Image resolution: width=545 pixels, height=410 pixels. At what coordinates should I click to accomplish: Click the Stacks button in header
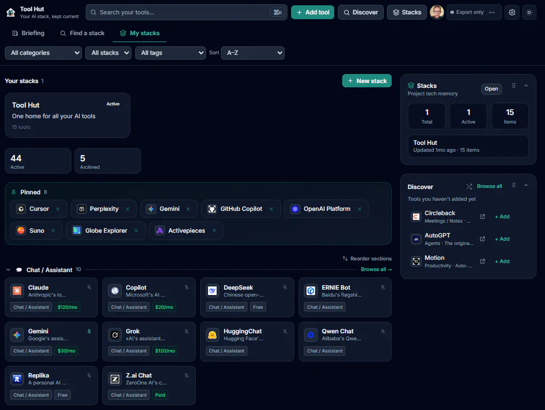coord(407,12)
